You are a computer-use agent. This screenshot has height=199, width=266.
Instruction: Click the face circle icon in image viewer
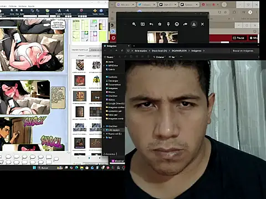pyautogui.click(x=177, y=24)
